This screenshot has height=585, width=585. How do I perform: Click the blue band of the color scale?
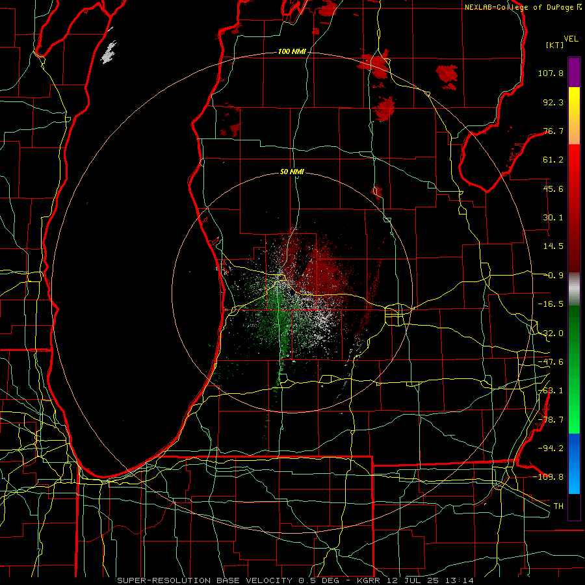tap(574, 463)
